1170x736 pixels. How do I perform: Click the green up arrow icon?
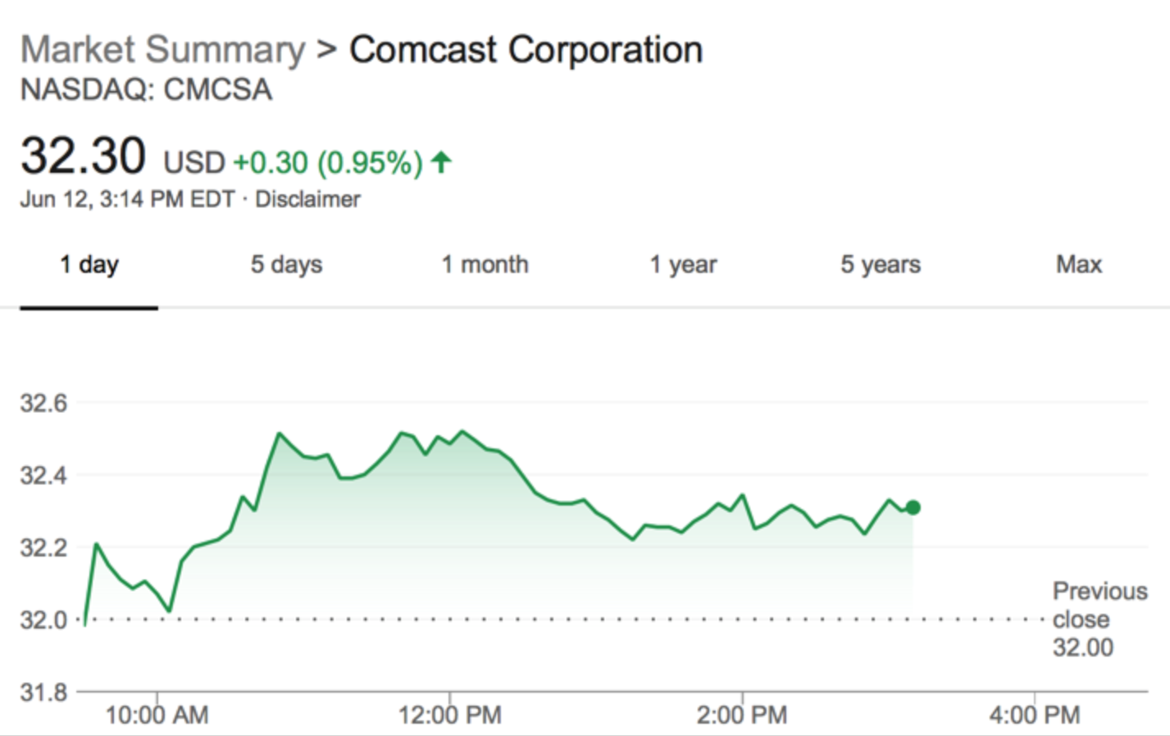pyautogui.click(x=441, y=162)
